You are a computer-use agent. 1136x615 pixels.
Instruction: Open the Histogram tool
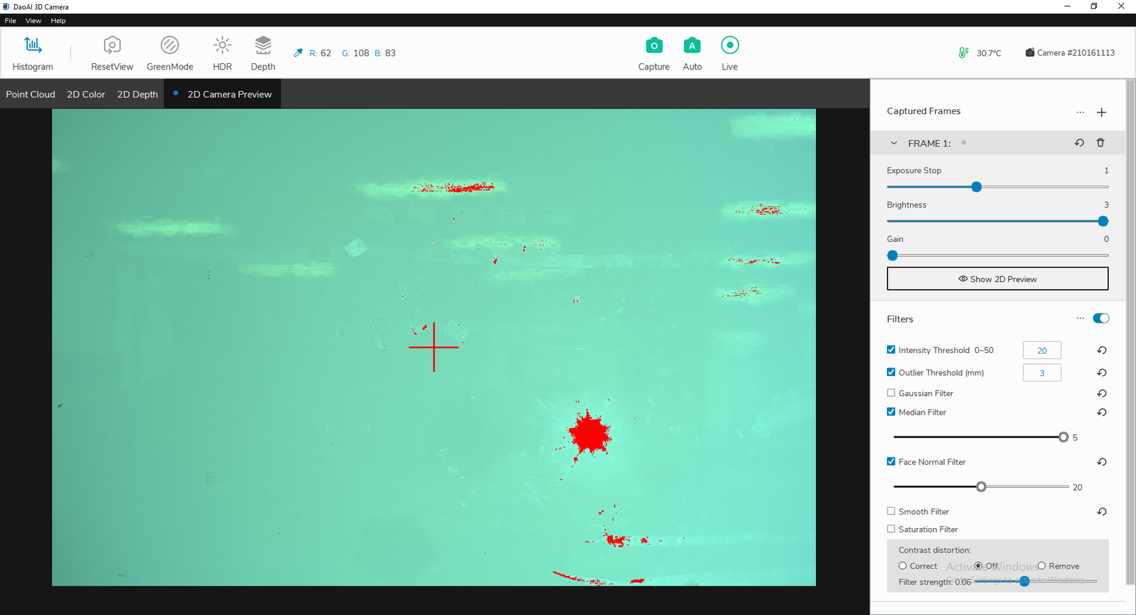(x=33, y=54)
